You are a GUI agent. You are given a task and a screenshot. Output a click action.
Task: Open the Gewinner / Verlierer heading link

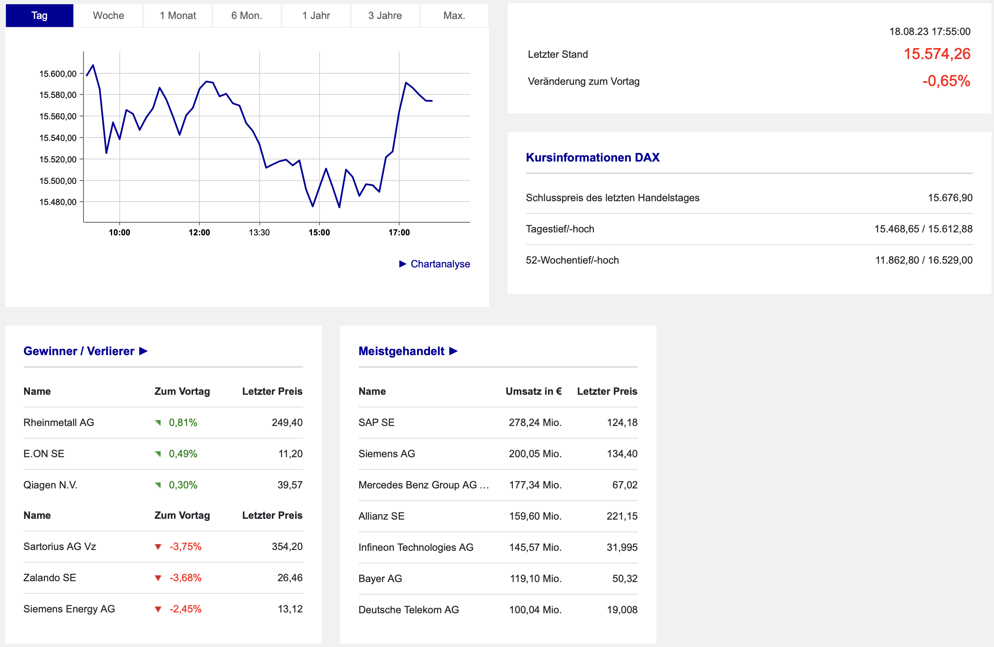[79, 351]
